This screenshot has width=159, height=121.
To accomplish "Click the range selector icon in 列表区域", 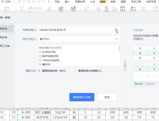I will click(x=116, y=30).
